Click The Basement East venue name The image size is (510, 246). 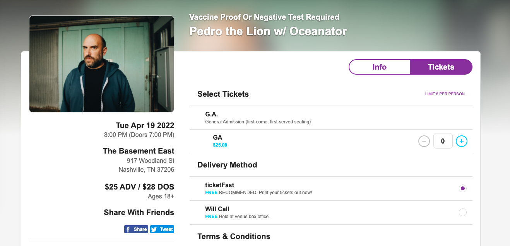tap(139, 151)
